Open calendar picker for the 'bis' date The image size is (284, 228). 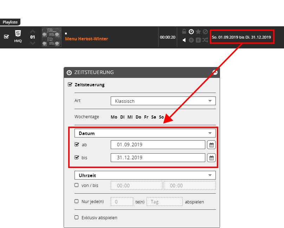pyautogui.click(x=211, y=158)
